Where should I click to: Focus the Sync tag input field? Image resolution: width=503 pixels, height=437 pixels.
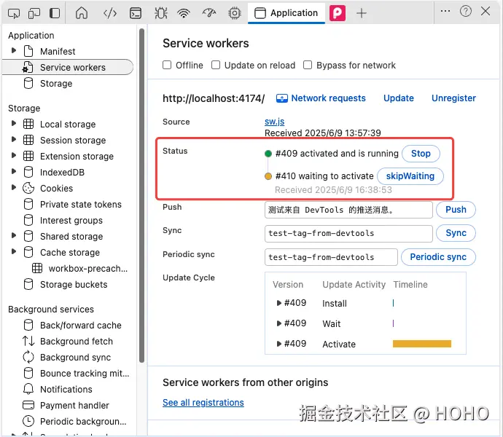(348, 233)
